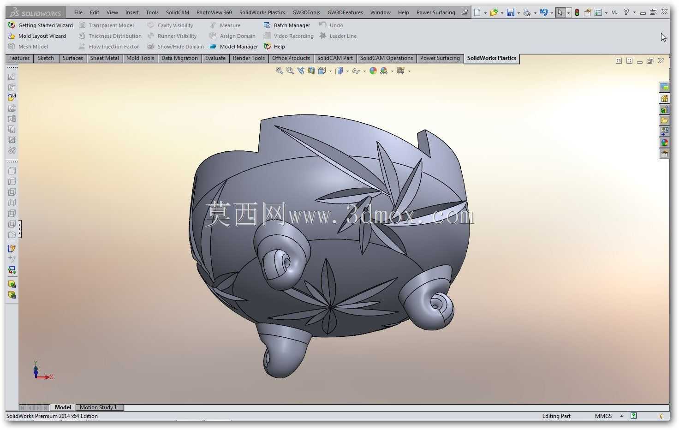This screenshot has width=679, height=430.
Task: Expand the Save dropdown arrow
Action: coord(518,13)
